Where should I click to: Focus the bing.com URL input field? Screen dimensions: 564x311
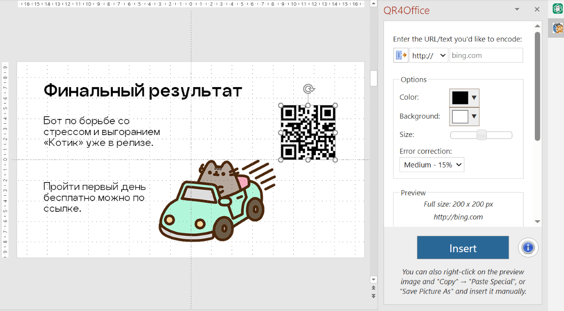click(486, 55)
